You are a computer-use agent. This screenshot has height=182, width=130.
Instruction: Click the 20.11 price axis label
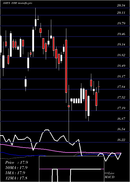[x=121, y=13]
